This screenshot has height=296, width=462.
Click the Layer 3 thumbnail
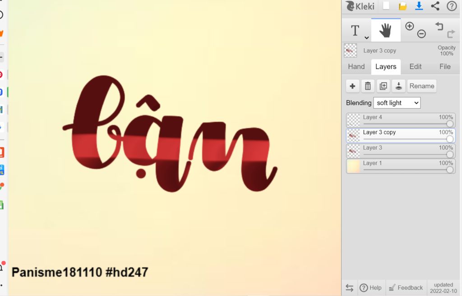(354, 151)
